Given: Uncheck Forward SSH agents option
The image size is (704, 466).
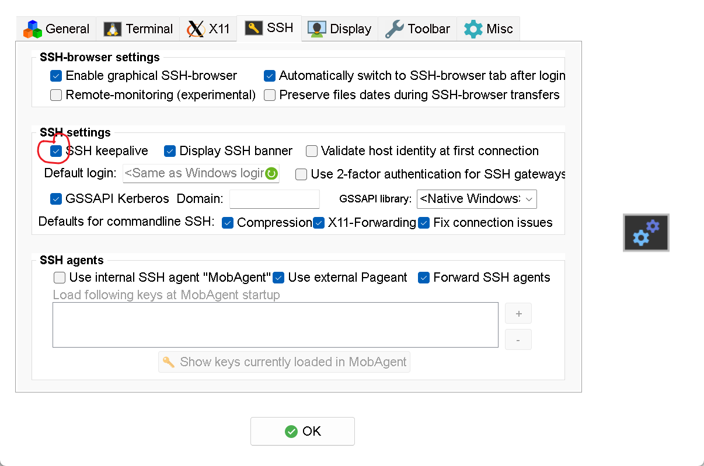Looking at the screenshot, I should [x=424, y=278].
